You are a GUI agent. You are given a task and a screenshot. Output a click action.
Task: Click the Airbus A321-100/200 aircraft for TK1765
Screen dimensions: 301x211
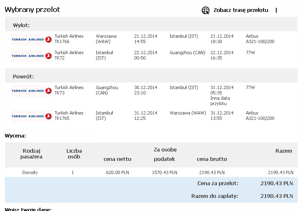pyautogui.click(x=260, y=115)
